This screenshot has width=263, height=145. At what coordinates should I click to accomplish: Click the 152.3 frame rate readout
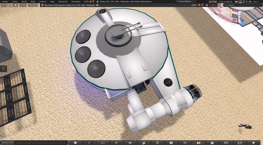(255, 2)
